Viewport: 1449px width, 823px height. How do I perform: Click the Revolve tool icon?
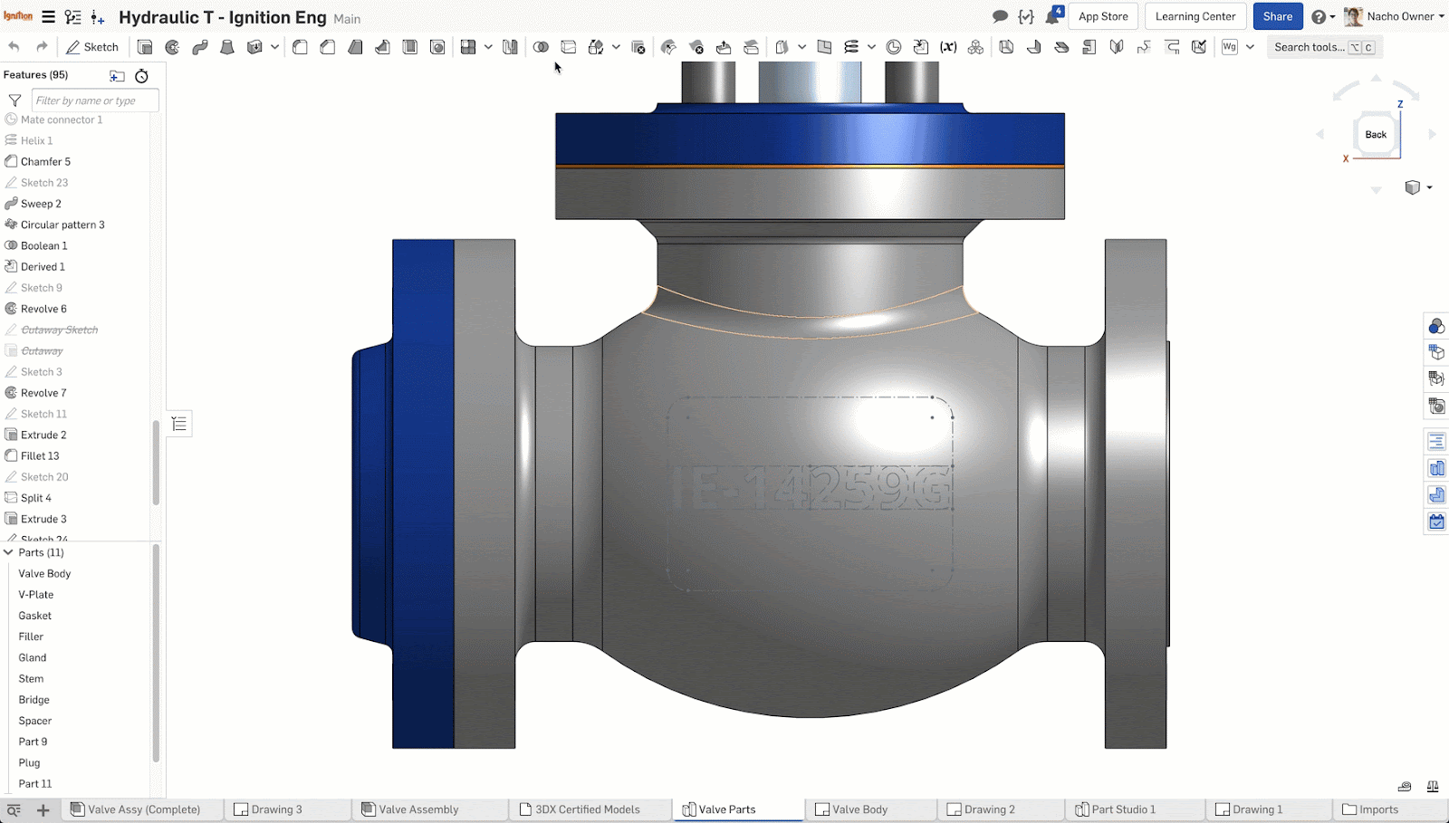click(x=172, y=47)
